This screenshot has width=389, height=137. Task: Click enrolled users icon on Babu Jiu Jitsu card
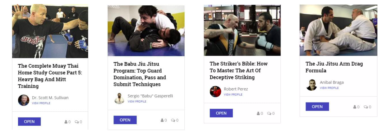(x=162, y=120)
